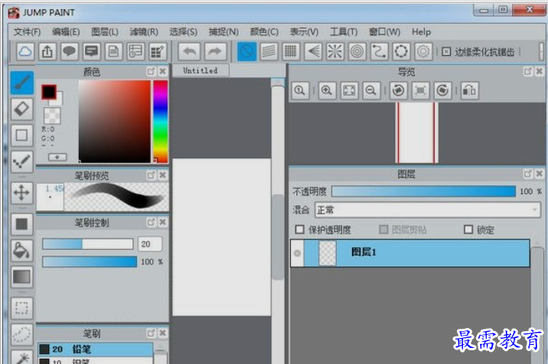Screen dimensions: 548x364
Task: Click brush size value field 20
Action: [149, 244]
